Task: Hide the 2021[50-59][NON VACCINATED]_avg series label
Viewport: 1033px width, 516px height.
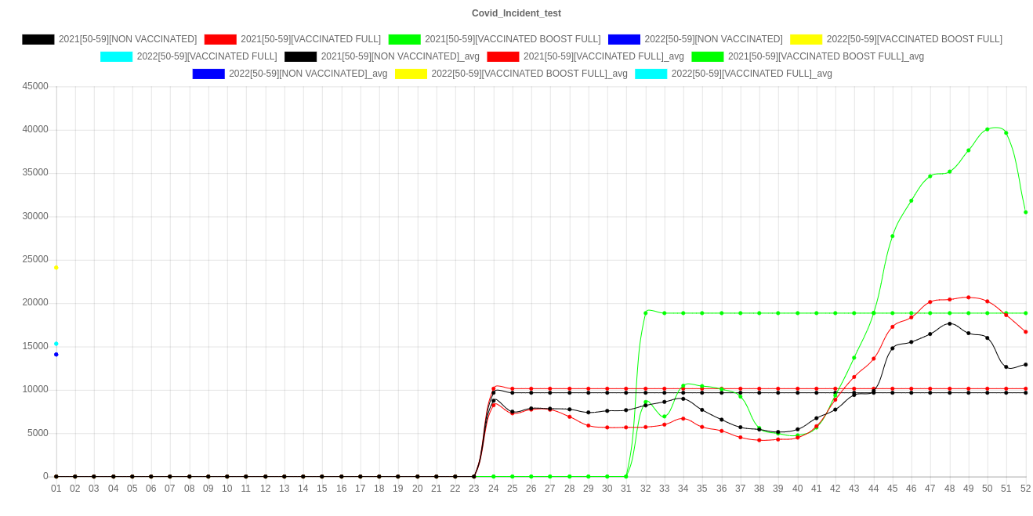Action: pos(400,56)
